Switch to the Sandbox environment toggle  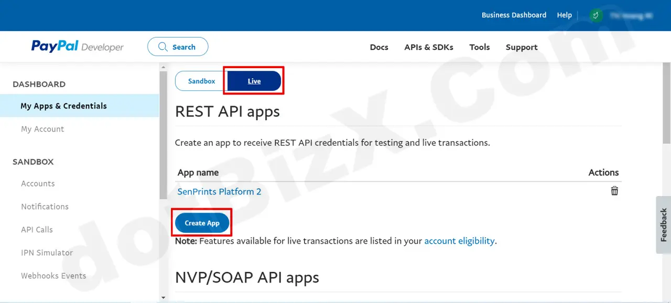(x=201, y=81)
